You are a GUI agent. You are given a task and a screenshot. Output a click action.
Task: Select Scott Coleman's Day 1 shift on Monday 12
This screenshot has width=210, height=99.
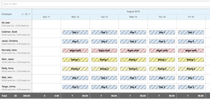tap(75, 32)
